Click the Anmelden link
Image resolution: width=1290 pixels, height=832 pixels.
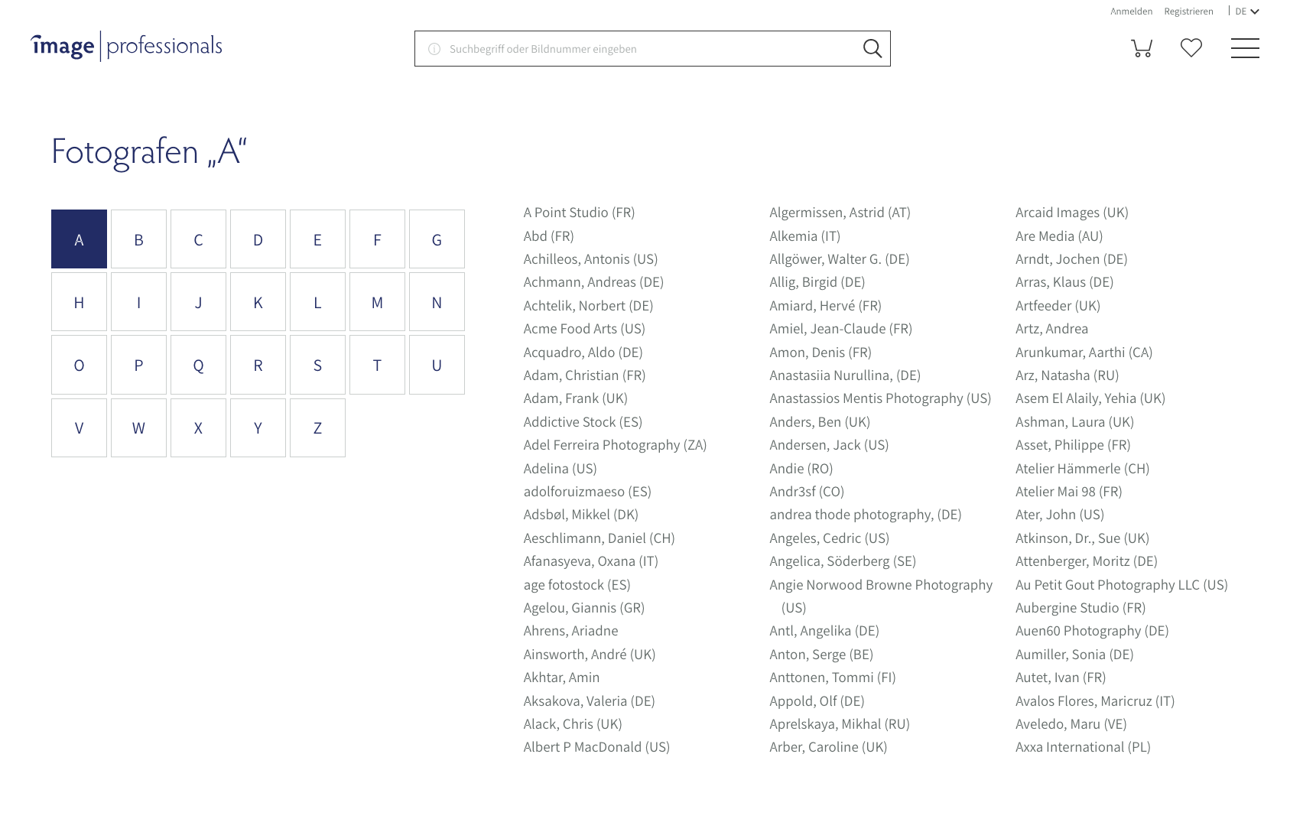[x=1131, y=11]
